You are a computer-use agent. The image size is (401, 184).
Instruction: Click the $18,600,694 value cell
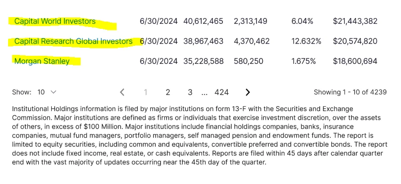(355, 61)
